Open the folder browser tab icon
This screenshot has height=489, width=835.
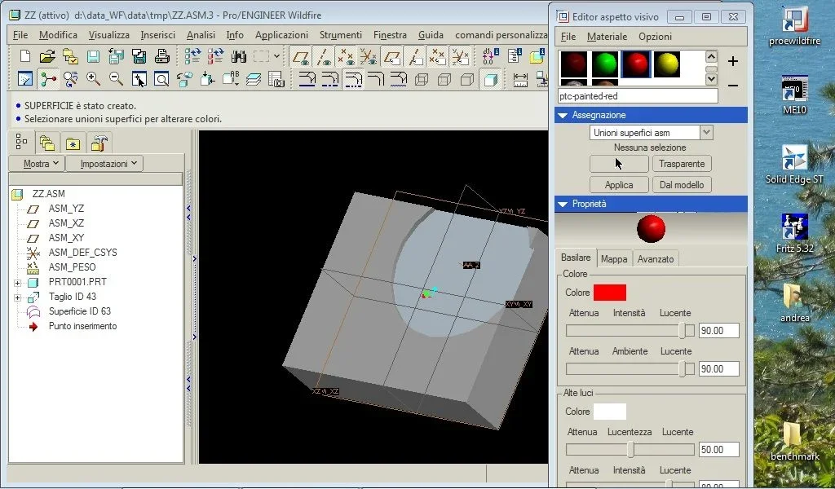point(47,143)
